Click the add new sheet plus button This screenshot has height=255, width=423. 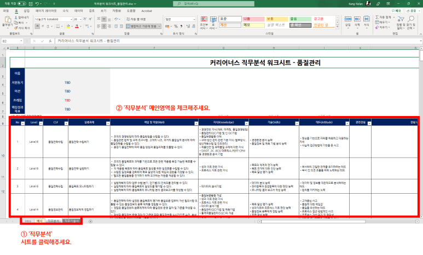(91, 221)
